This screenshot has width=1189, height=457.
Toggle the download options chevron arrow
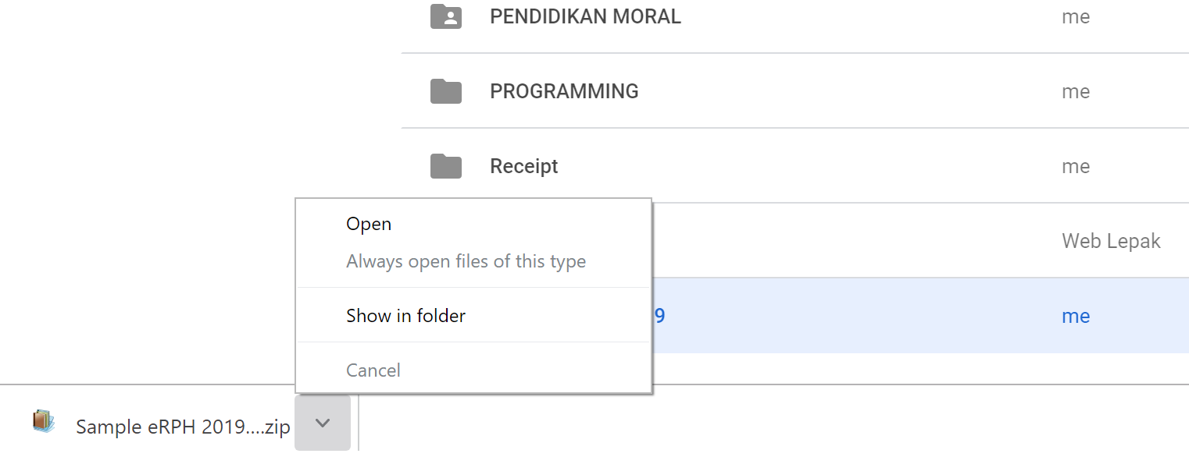pos(323,423)
